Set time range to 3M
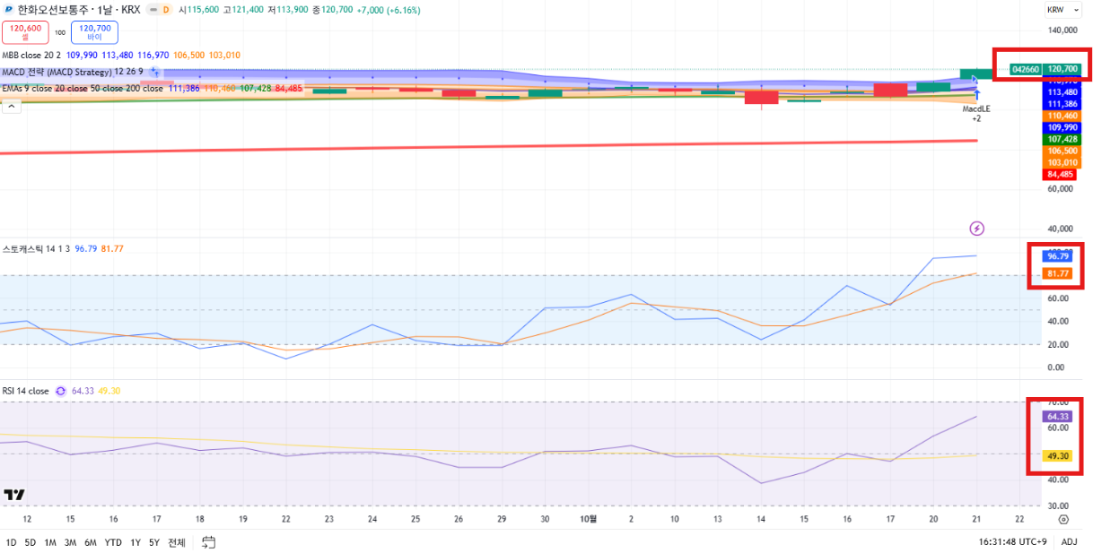Viewport: 1093px width, 553px height. tap(70, 542)
